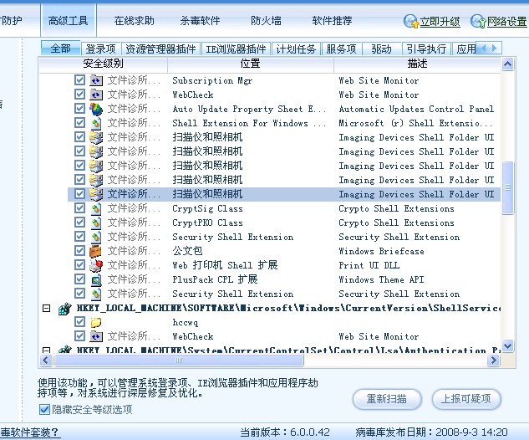Sort by the 位置 column header

pyautogui.click(x=251, y=64)
